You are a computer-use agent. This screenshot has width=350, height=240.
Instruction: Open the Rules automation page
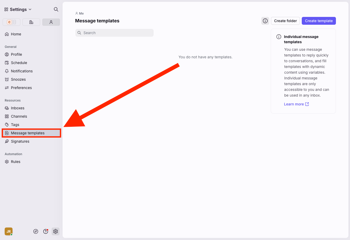(x=16, y=162)
